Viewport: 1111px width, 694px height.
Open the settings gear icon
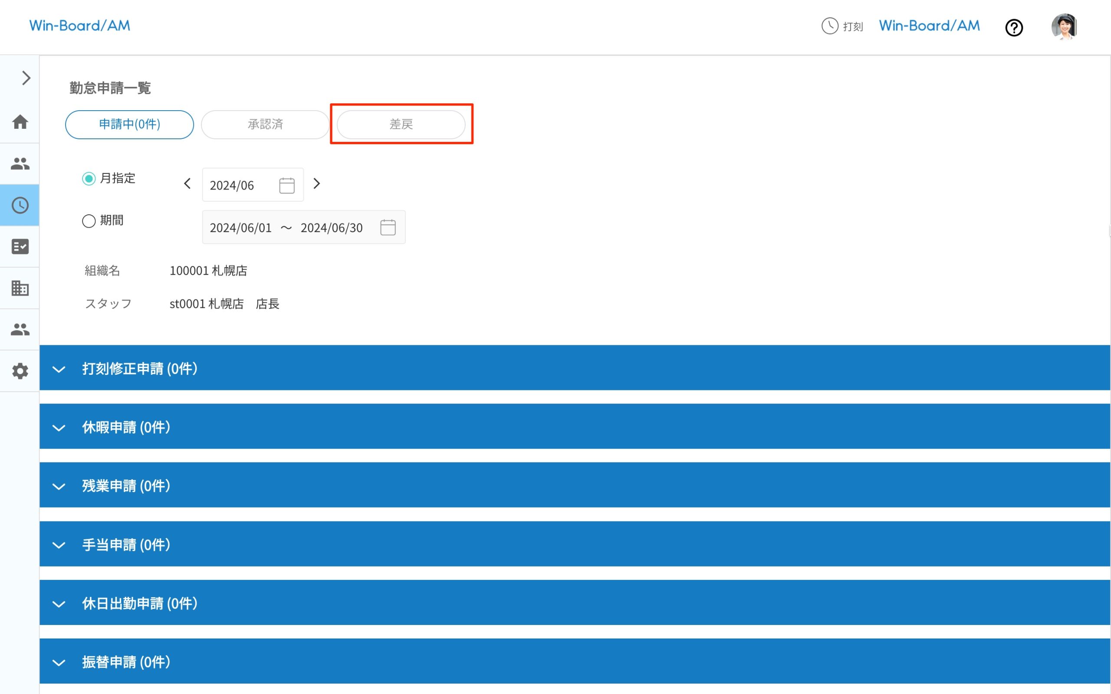20,370
